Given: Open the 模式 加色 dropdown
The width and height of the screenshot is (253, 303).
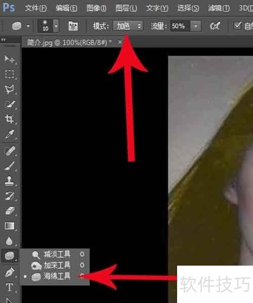Looking at the screenshot, I should tap(128, 26).
